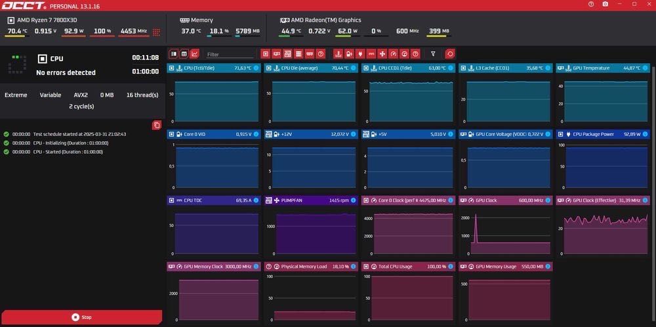
Task: Open info for GPU Memory Usage graph
Action: [548, 267]
